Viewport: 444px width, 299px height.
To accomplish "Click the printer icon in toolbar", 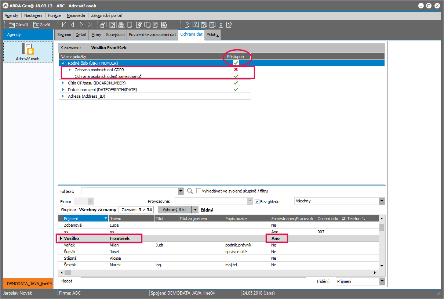I will click(121, 25).
